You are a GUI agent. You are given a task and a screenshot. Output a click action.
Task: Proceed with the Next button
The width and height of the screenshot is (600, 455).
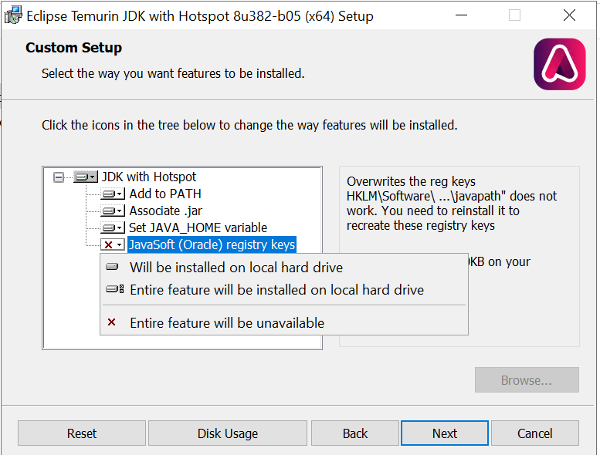445,433
